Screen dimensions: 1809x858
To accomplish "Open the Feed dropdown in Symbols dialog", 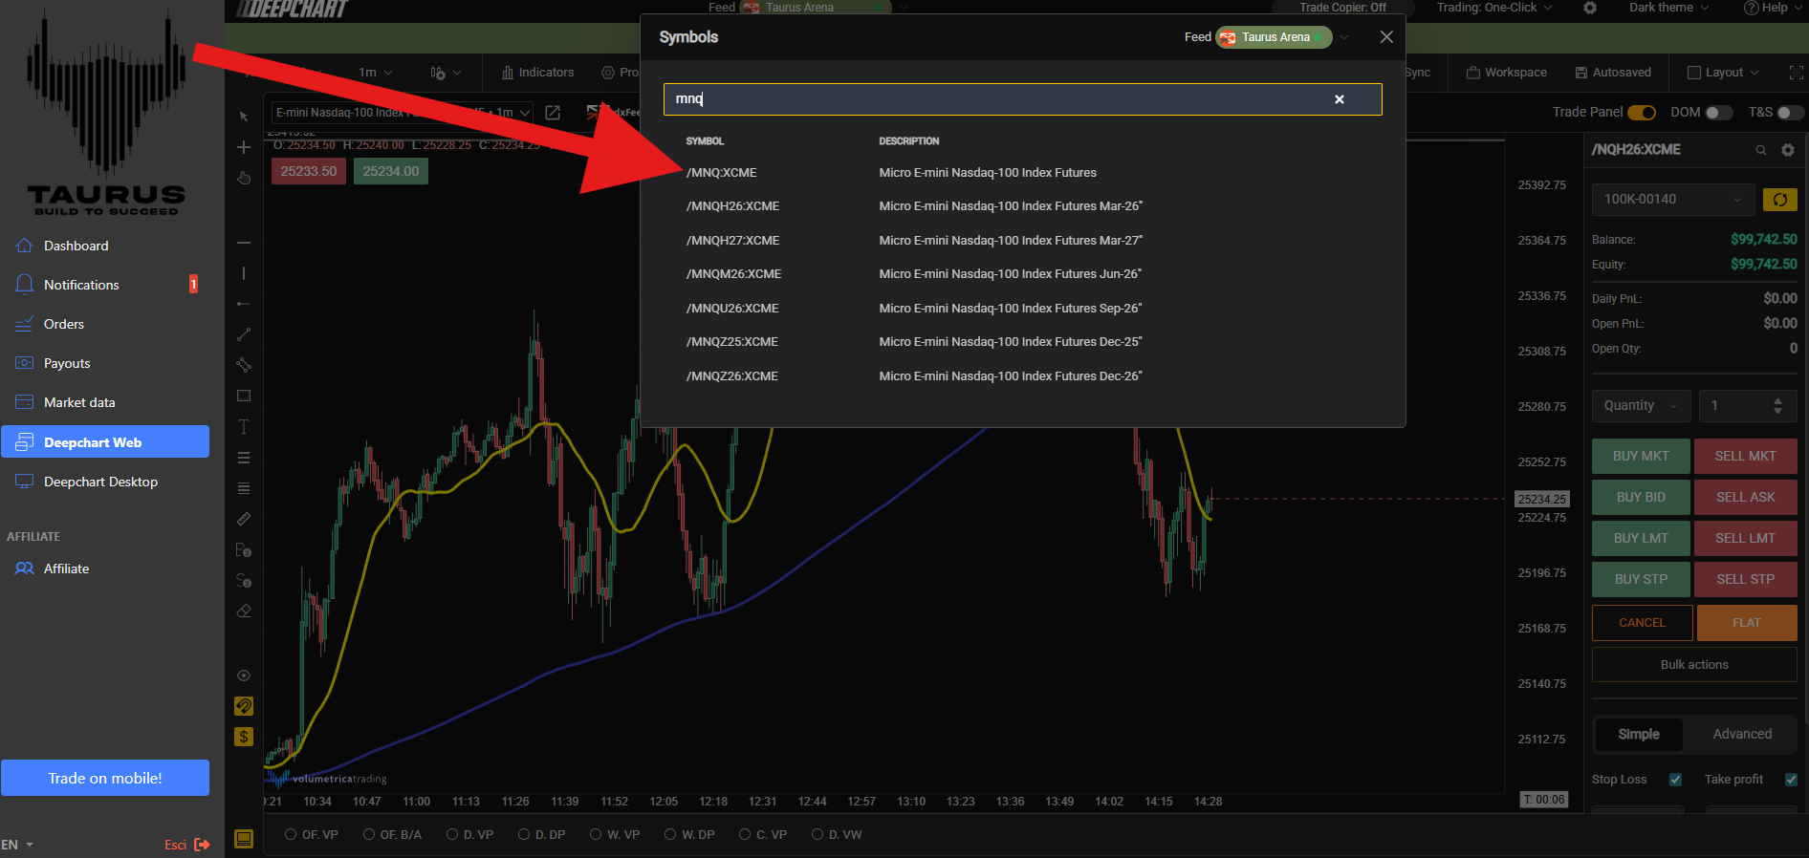I will (1344, 37).
